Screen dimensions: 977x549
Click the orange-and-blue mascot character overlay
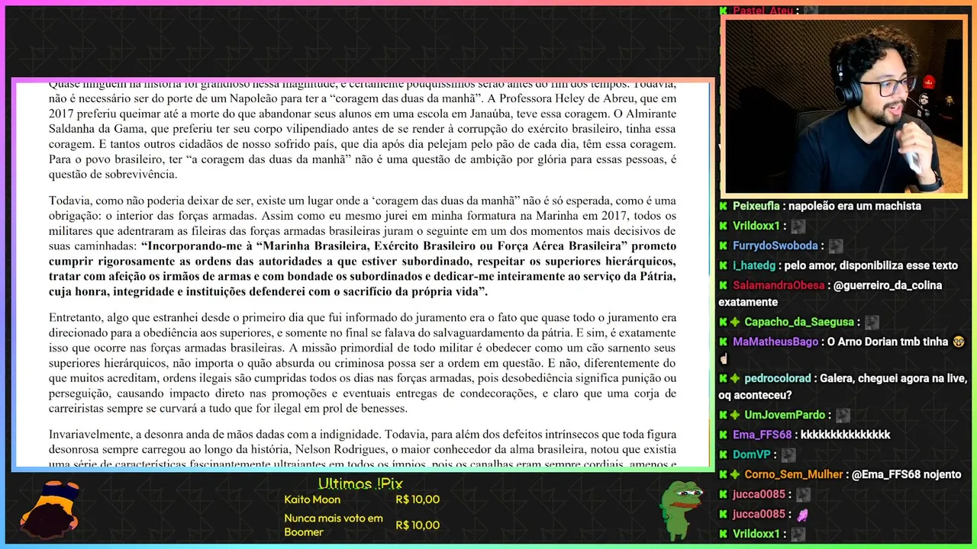(x=49, y=509)
